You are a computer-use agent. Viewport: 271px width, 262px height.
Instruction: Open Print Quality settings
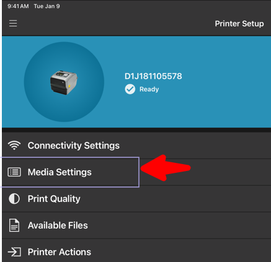pos(136,199)
